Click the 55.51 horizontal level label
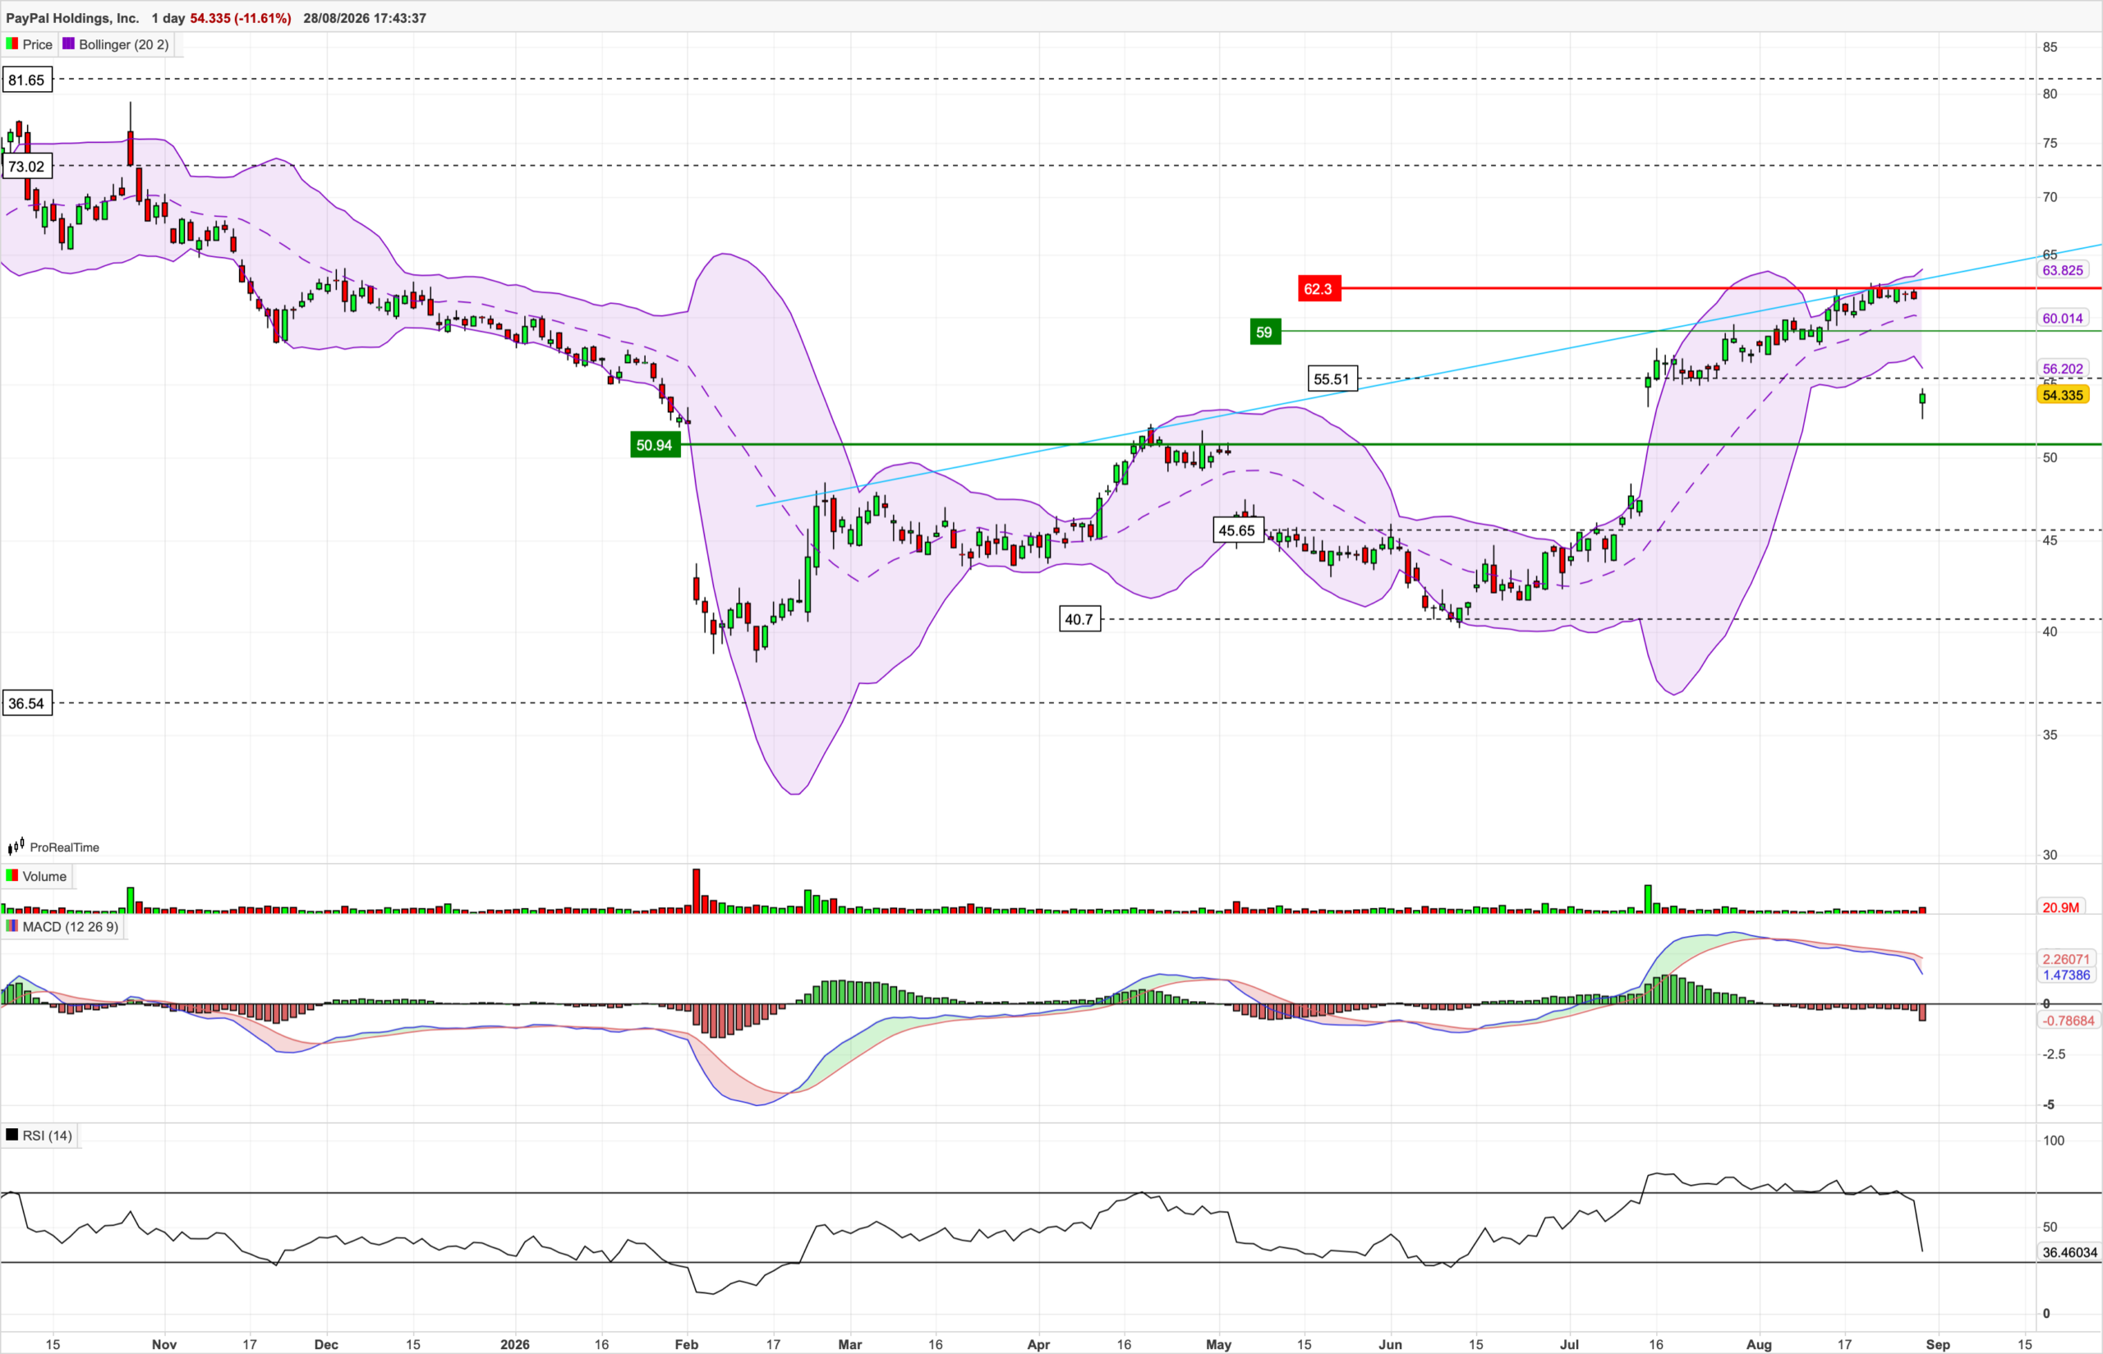Viewport: 2103px width, 1354px height. pos(1332,379)
